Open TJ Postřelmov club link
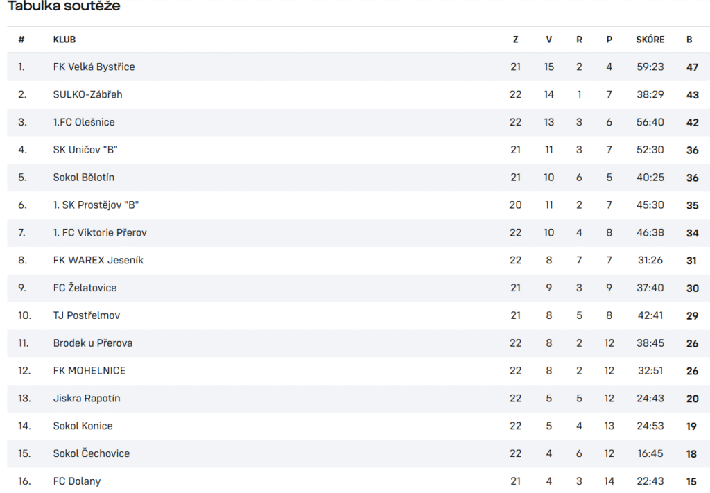The image size is (710, 493). [x=87, y=315]
